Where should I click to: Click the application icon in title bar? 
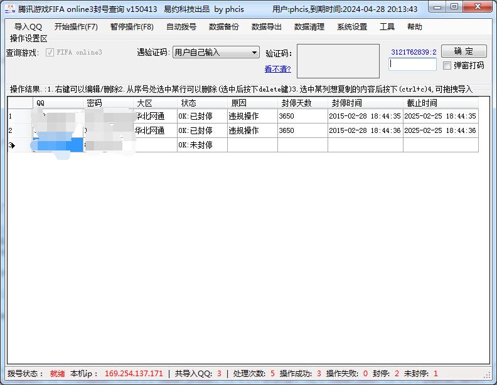click(x=10, y=9)
